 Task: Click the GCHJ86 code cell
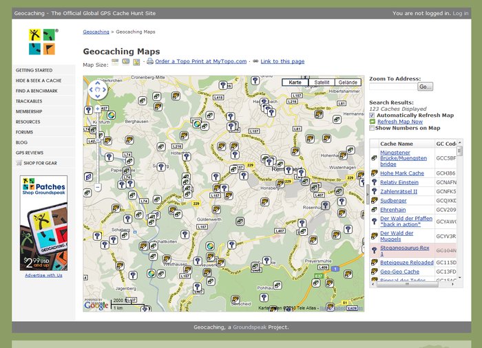446,173
